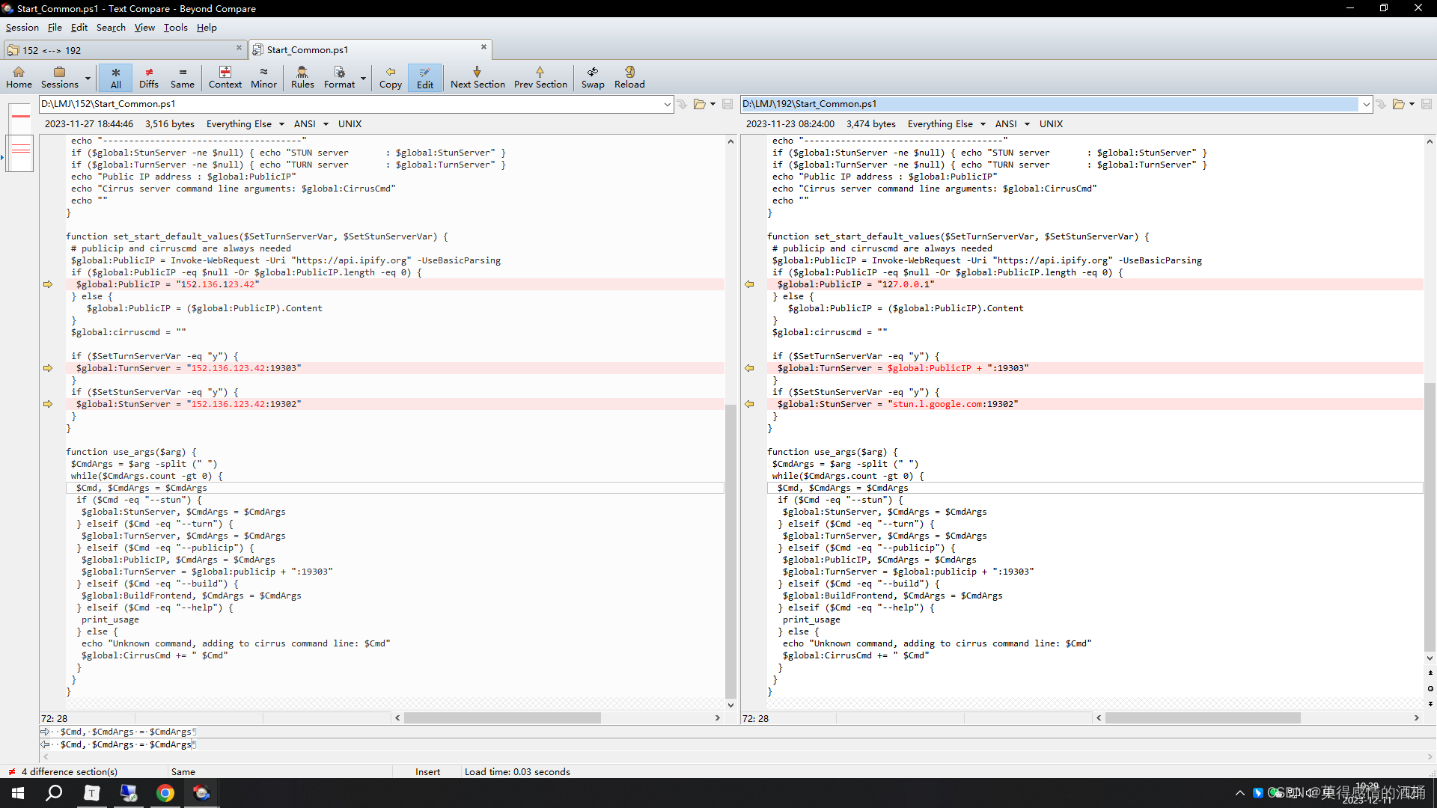Click the left pane horizontal scrollbar
The height and width of the screenshot is (808, 1437).
click(501, 718)
